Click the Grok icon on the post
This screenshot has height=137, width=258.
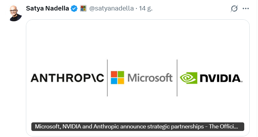[234, 9]
